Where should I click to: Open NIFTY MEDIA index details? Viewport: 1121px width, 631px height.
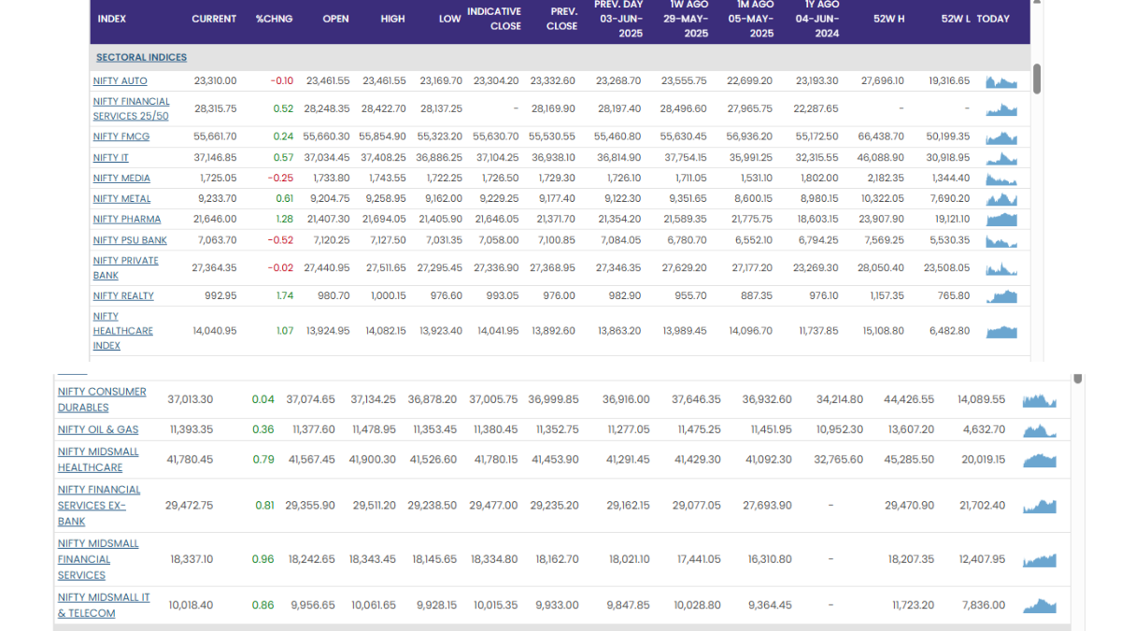(121, 179)
